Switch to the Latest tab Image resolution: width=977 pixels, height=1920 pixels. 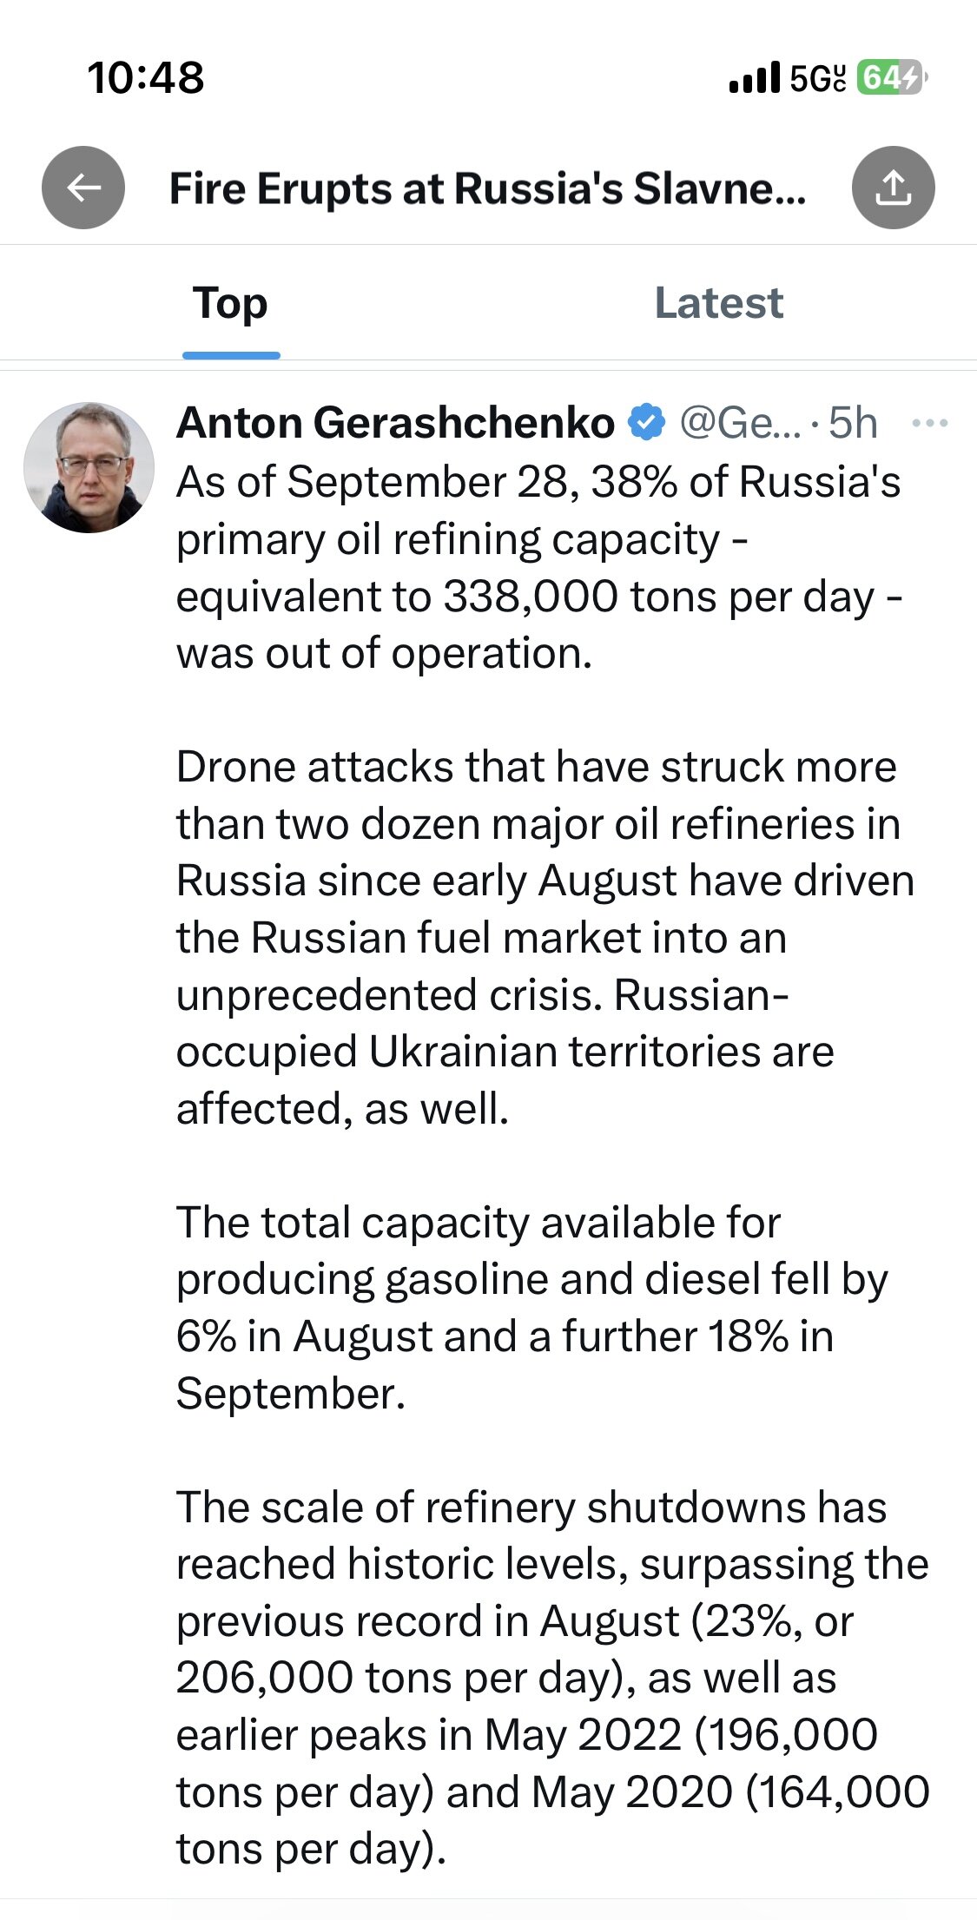pos(718,303)
